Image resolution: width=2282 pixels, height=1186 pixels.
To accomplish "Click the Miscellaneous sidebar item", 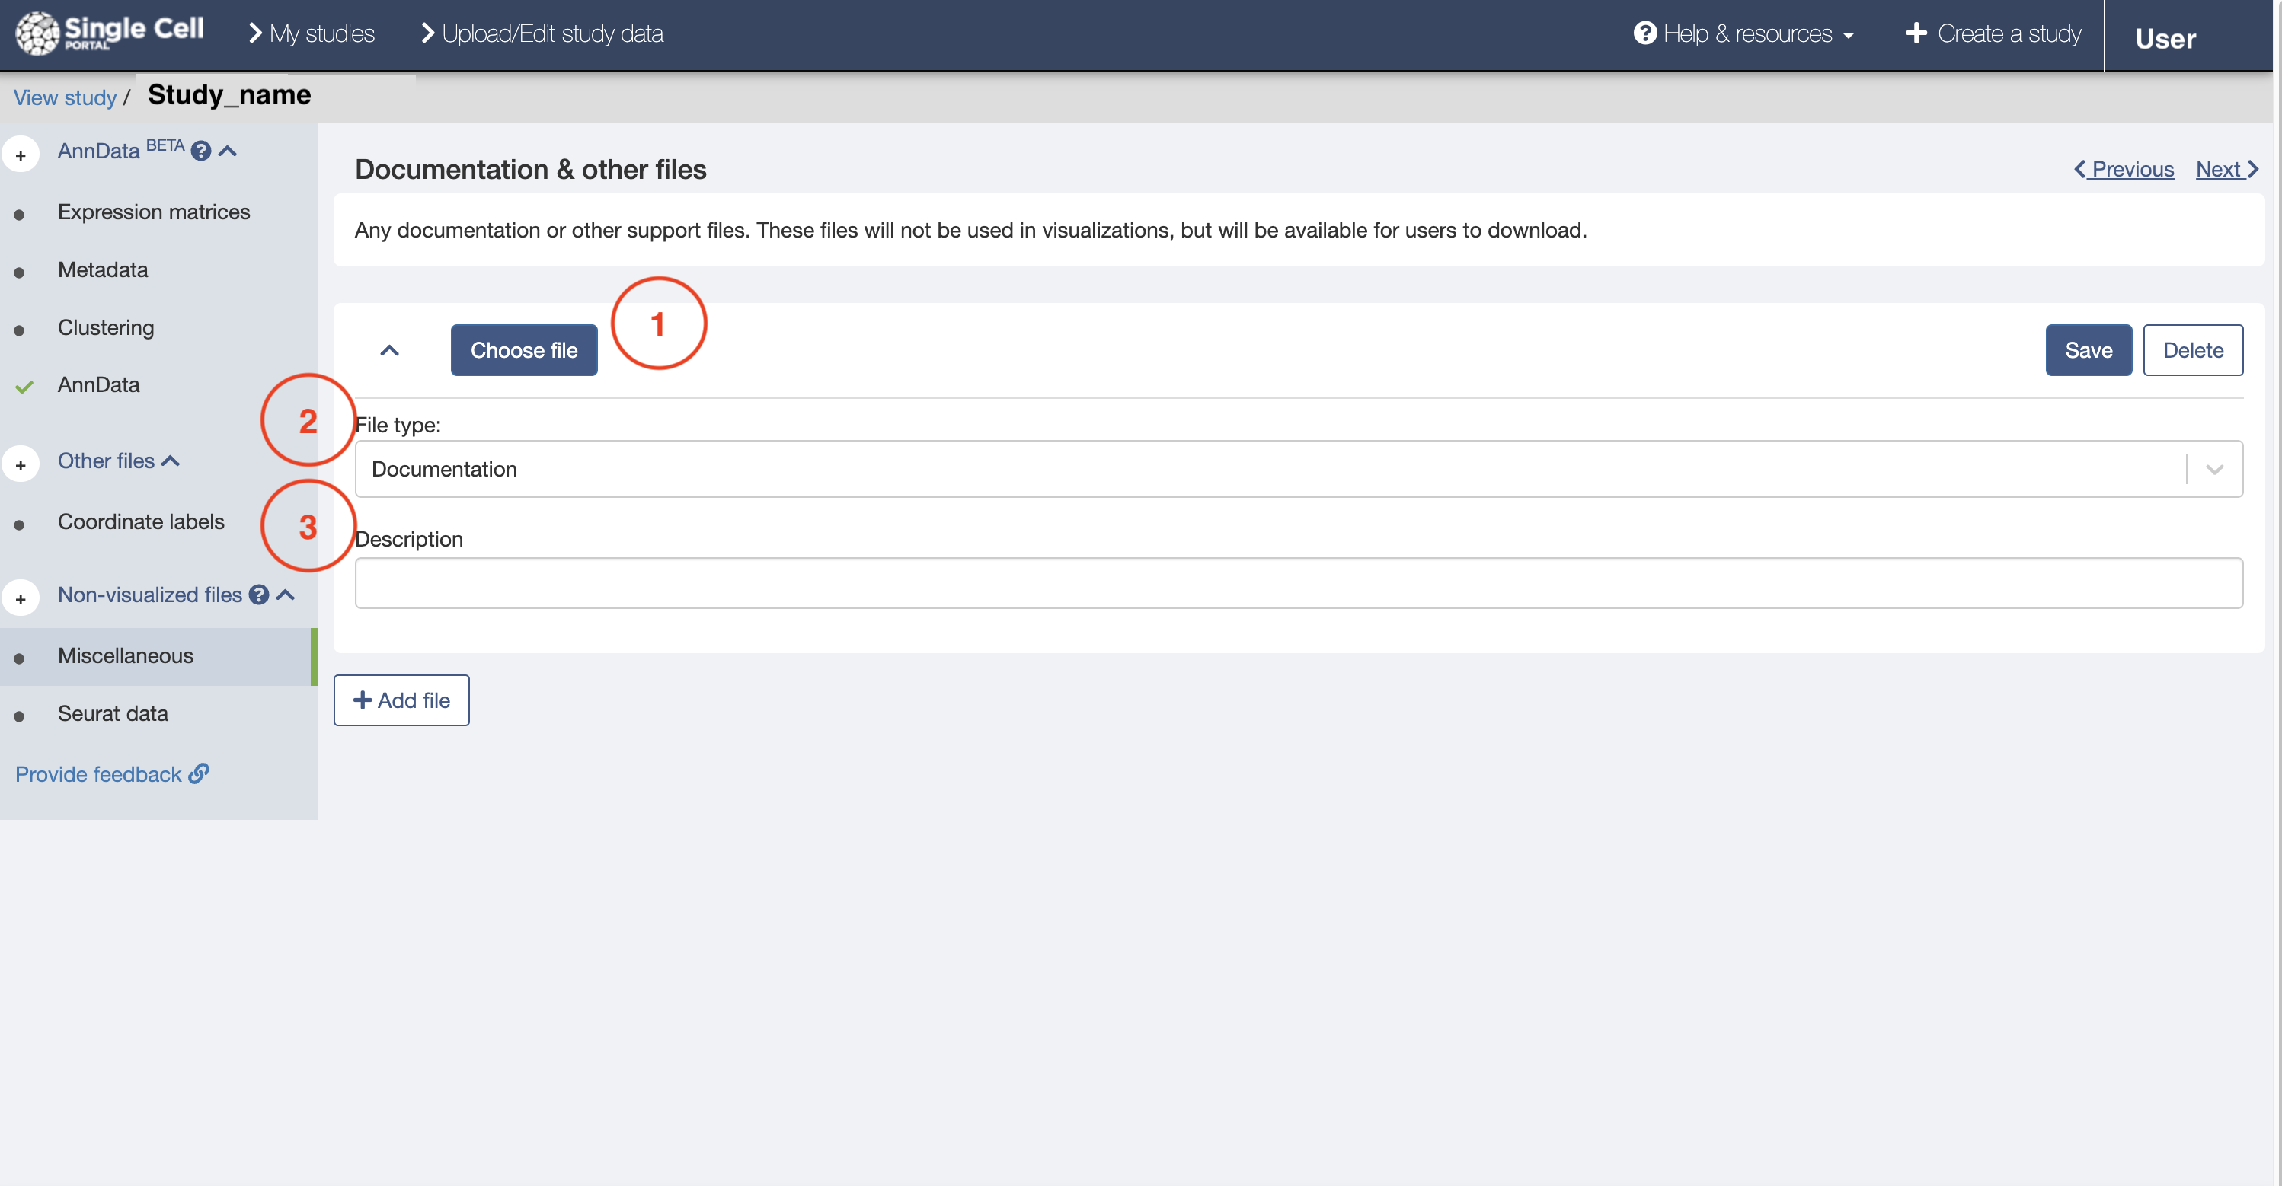I will click(125, 656).
